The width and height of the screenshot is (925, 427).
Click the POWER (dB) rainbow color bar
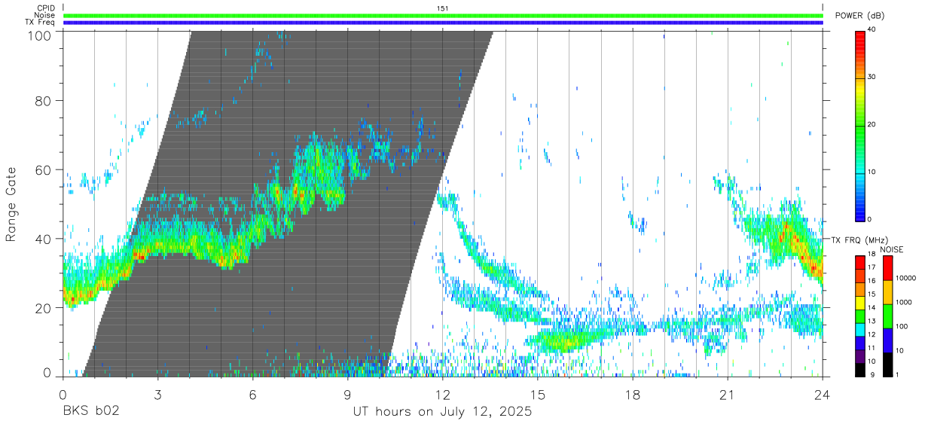point(859,125)
